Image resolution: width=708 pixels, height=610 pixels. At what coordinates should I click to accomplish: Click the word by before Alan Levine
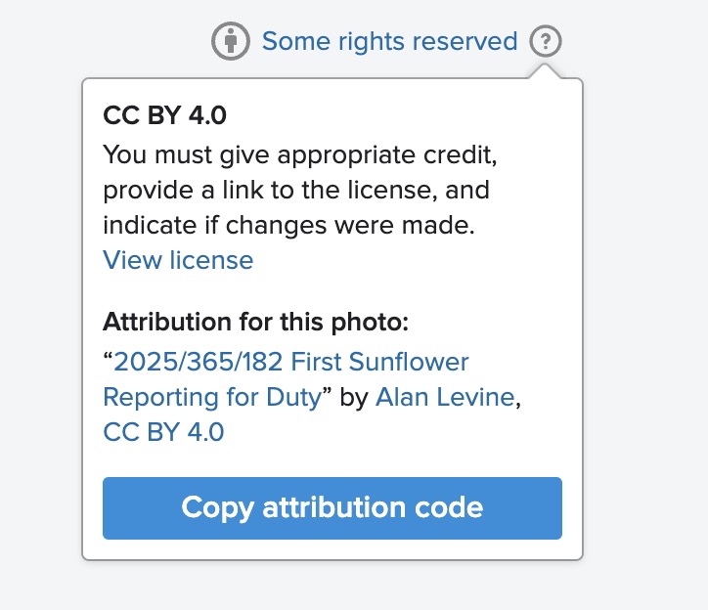(354, 397)
